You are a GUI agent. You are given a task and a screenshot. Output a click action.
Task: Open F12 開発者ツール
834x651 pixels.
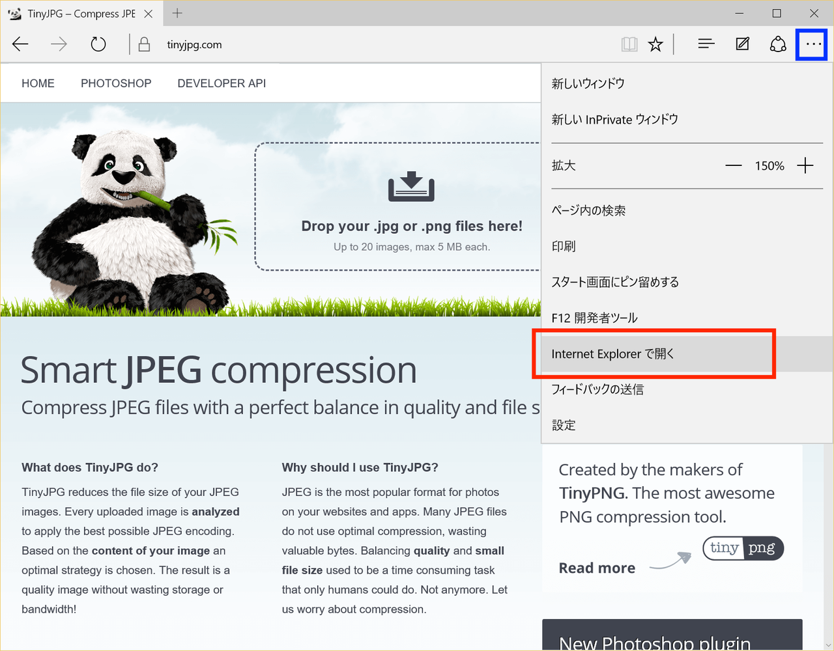687,318
